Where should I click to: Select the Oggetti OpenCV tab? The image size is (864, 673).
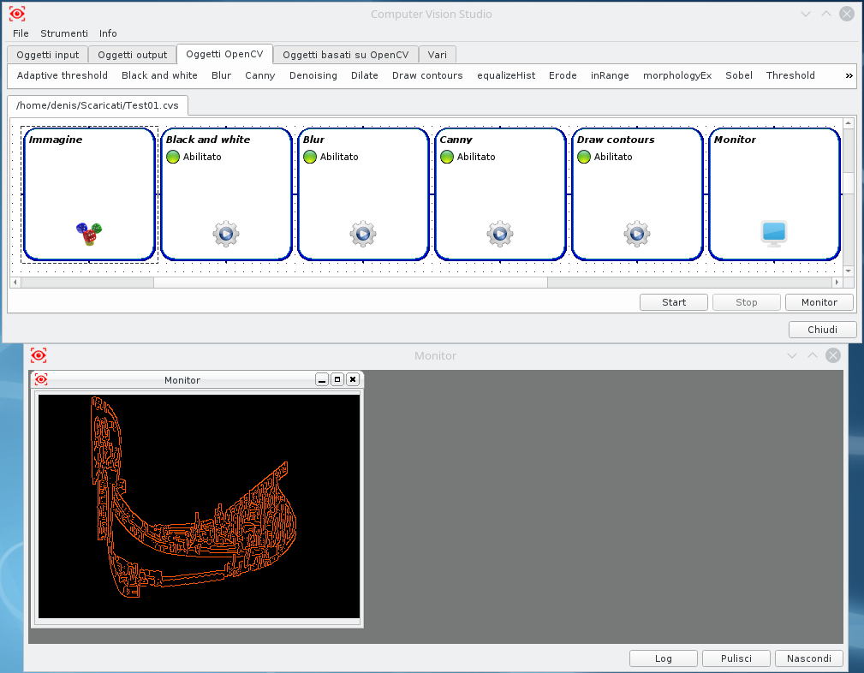tap(225, 54)
